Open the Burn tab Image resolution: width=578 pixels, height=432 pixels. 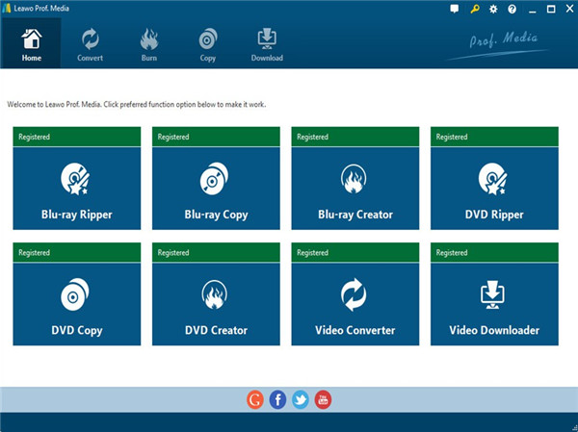(x=149, y=44)
